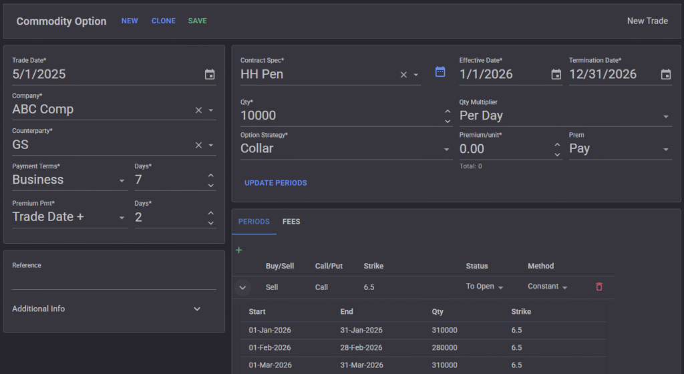Increase the Premium Pmt Days value
Viewport: 684px width, 374px height.
pyautogui.click(x=210, y=213)
